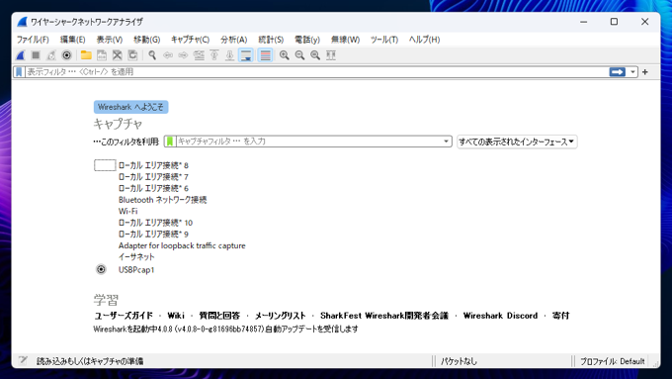Open the 表示(V) menu

(110, 40)
